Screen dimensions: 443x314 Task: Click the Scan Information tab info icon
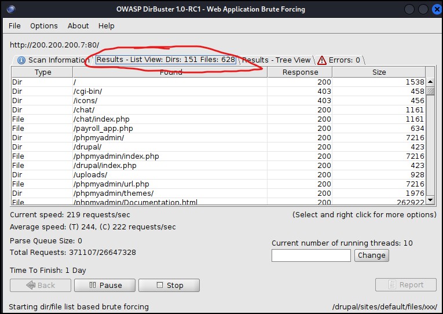(x=21, y=60)
